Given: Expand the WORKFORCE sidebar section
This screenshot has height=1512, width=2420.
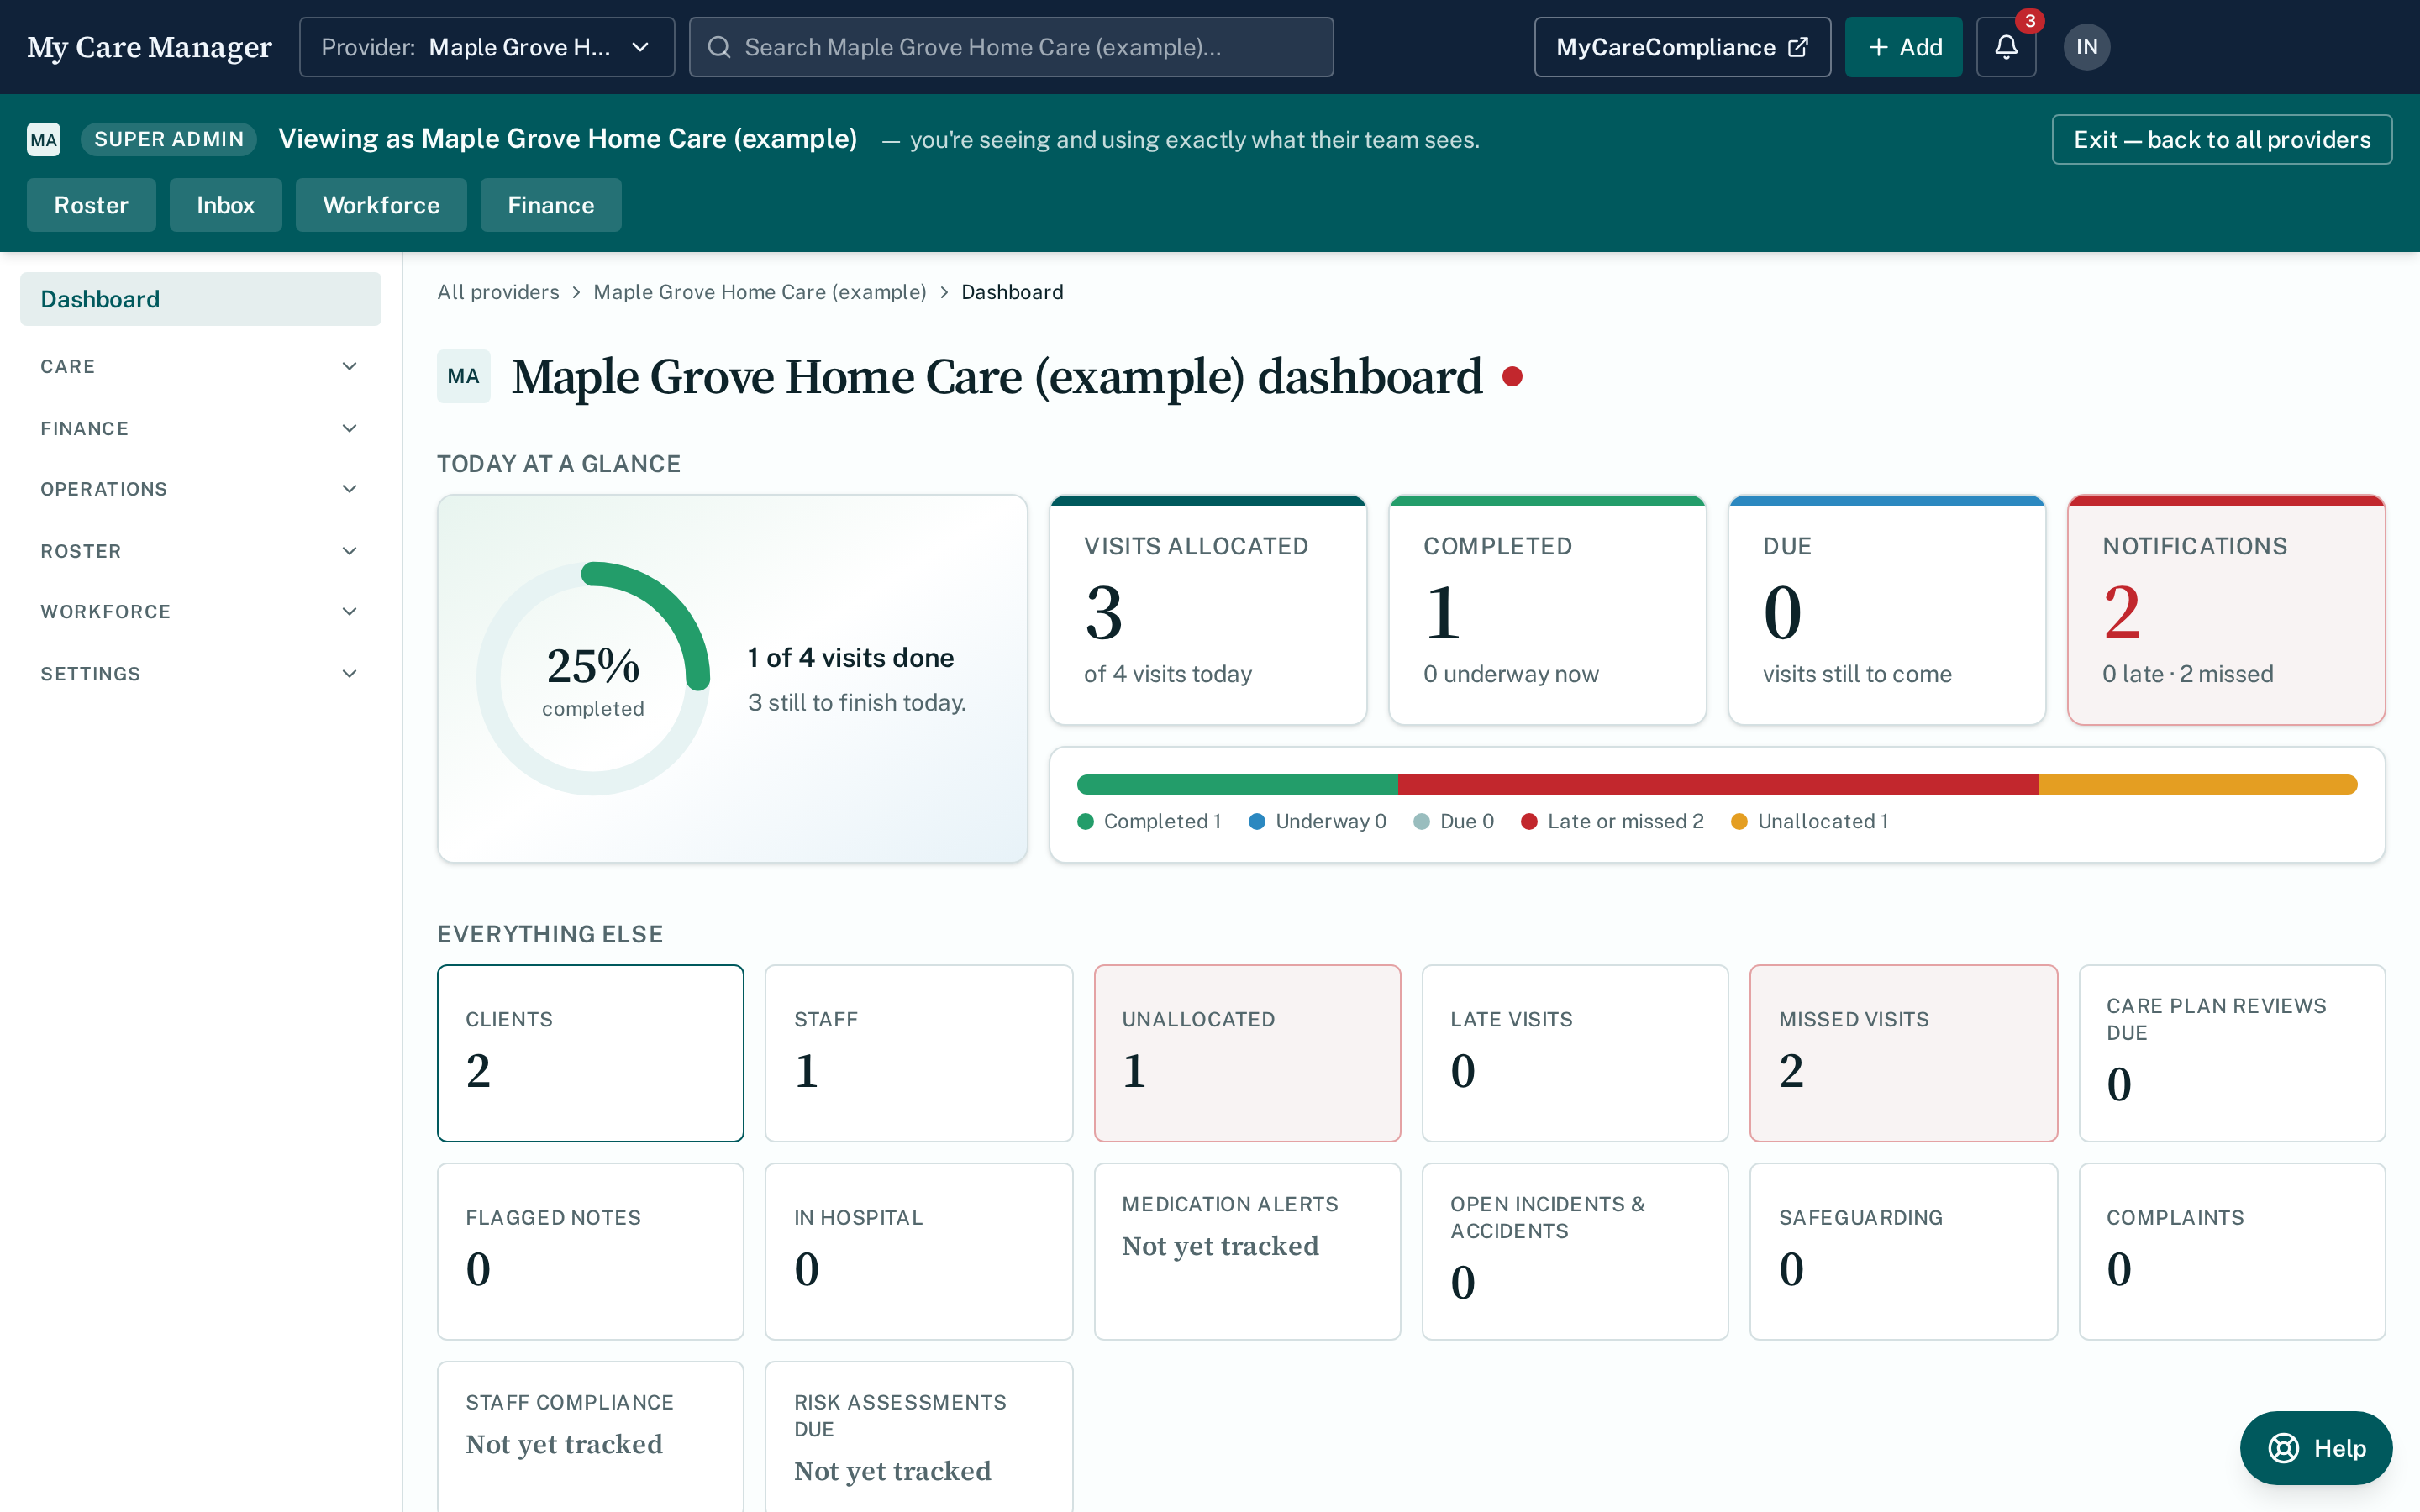Looking at the screenshot, I should coord(200,611).
